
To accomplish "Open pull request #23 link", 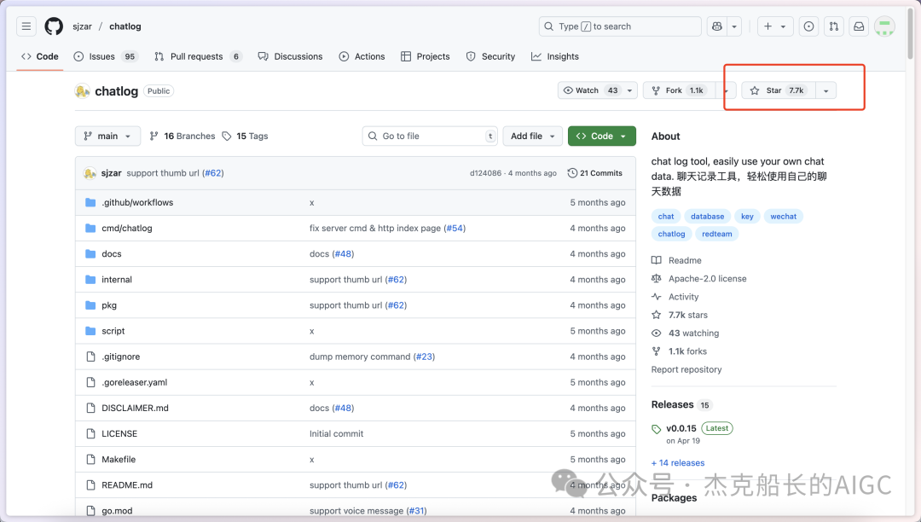I will tap(425, 357).
